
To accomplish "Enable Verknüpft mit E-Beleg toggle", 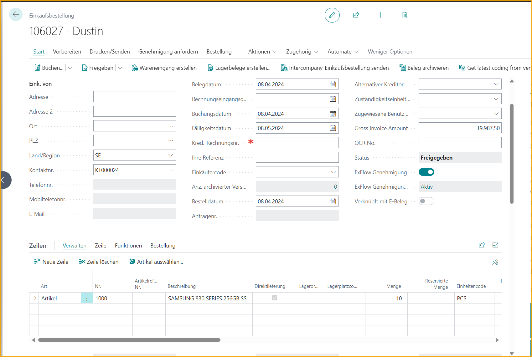I will point(426,201).
